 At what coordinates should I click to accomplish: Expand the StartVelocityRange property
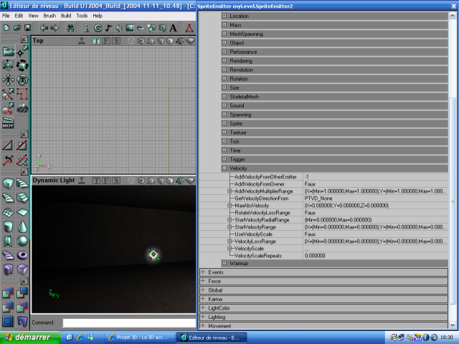[229, 227]
